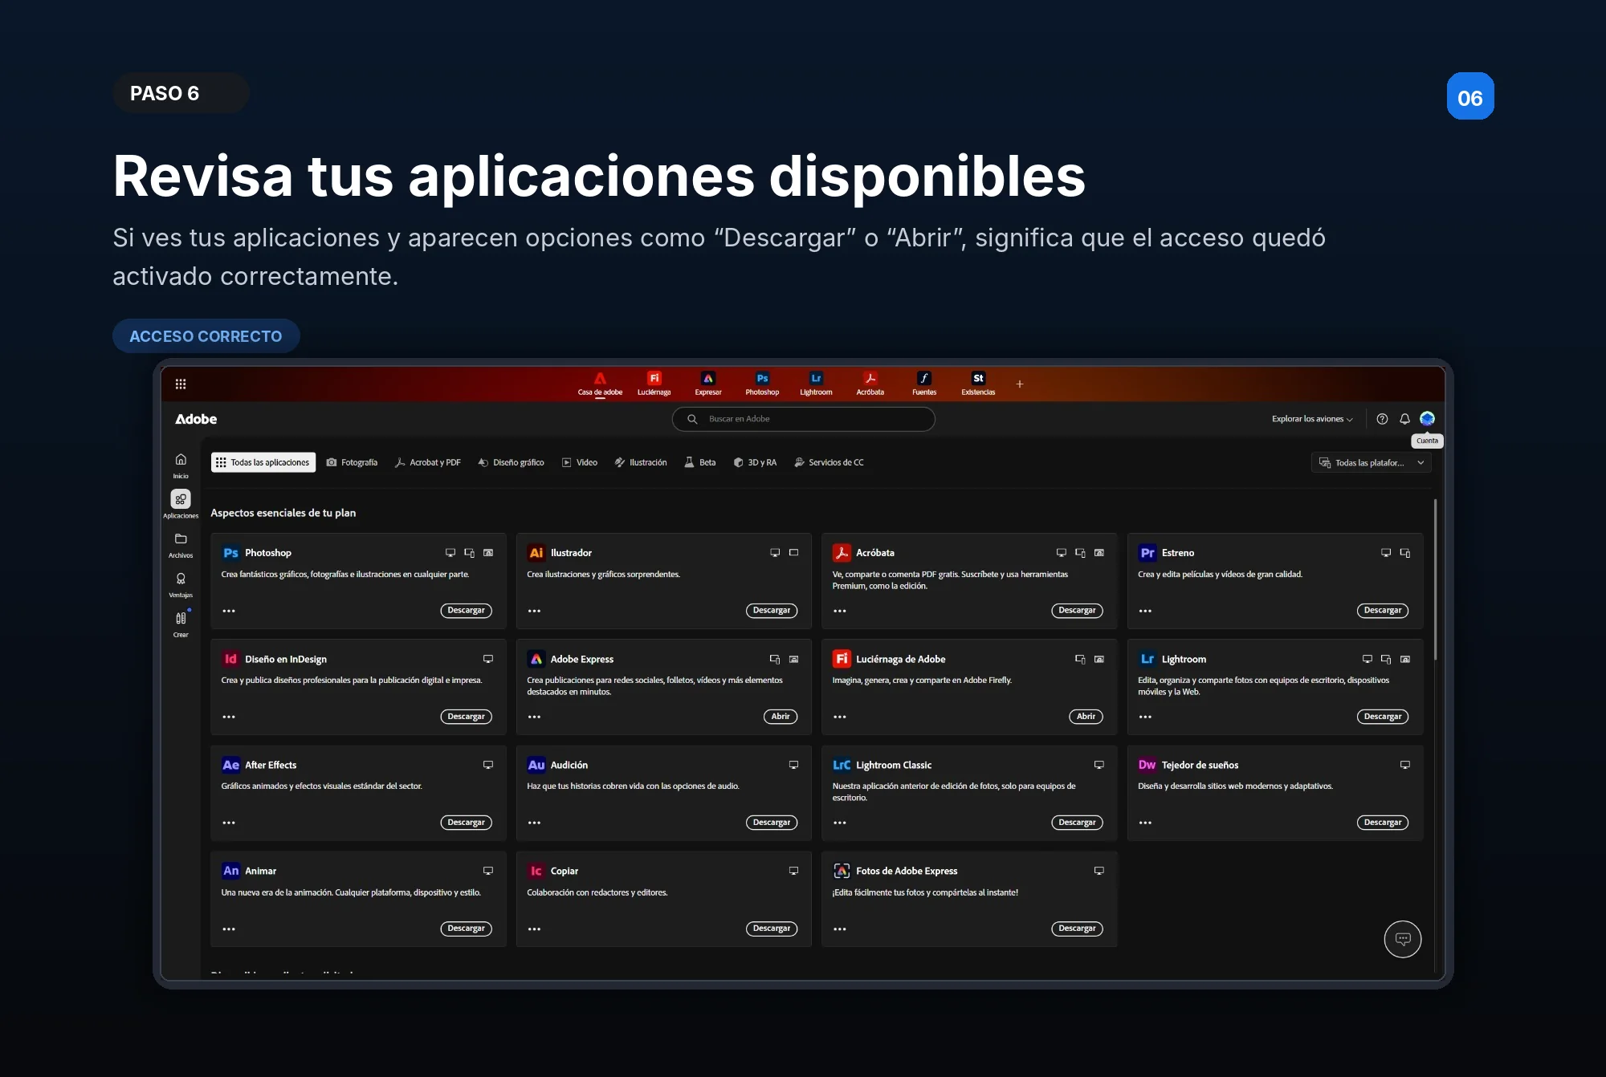Image resolution: width=1606 pixels, height=1077 pixels.
Task: Open Crear in sidebar
Action: click(x=181, y=624)
